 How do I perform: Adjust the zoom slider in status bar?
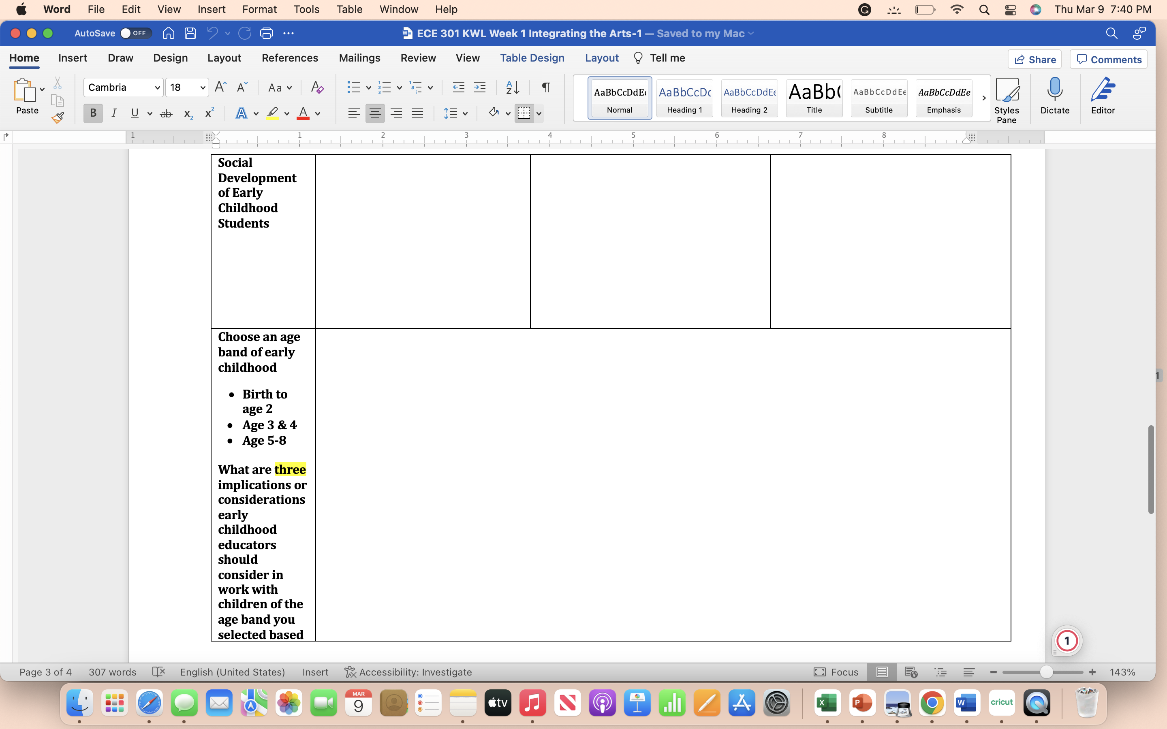1045,671
